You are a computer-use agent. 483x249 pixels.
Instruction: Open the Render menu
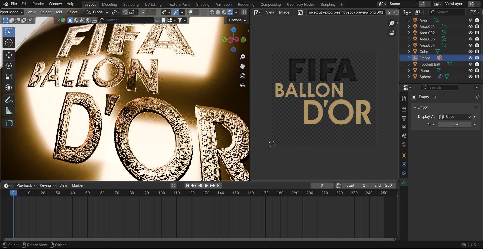pyautogui.click(x=38, y=4)
